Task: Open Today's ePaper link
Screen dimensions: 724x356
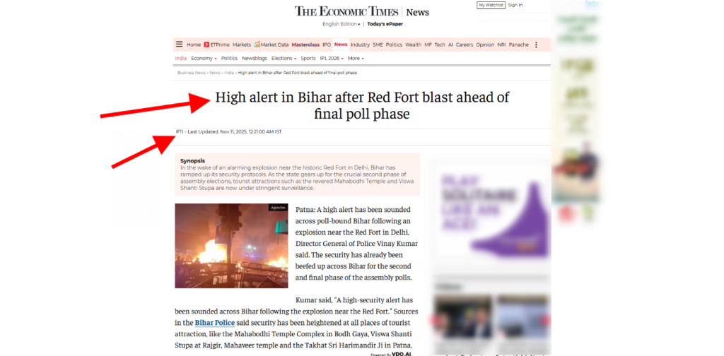Action: tap(385, 24)
